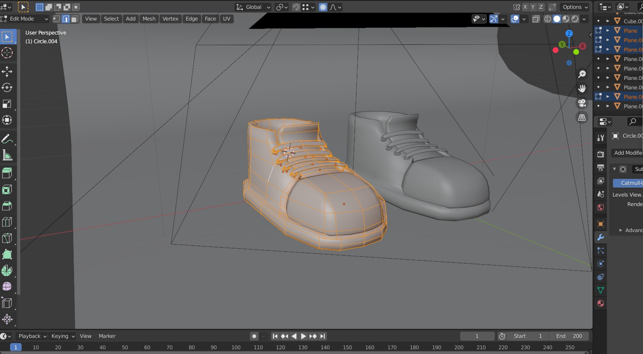643x354 pixels.
Task: Open the Object Data Properties tab
Action: [x=601, y=290]
